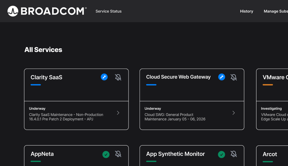The image size is (288, 166).
Task: Open the Arcot service card title
Action: pyautogui.click(x=270, y=154)
